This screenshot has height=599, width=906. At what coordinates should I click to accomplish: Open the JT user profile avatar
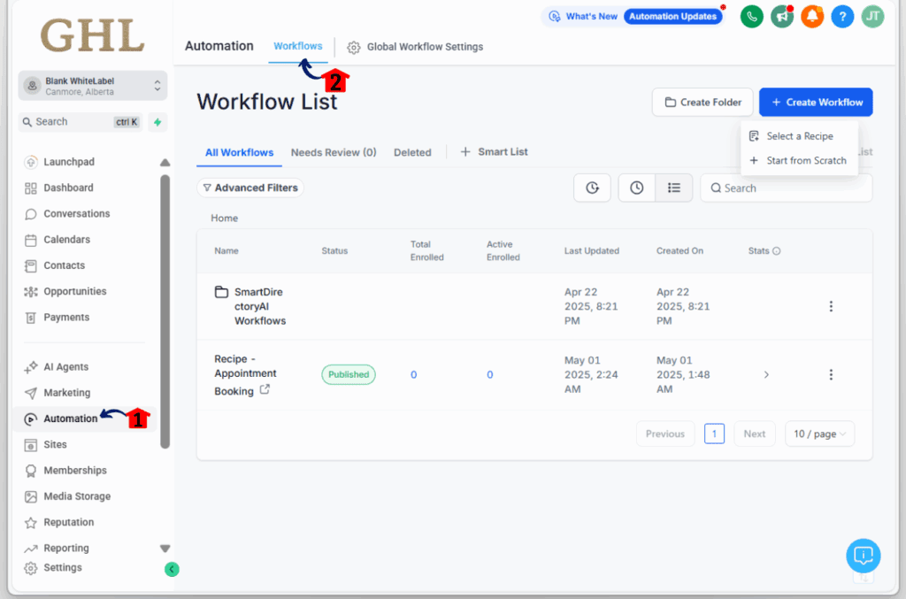tap(872, 16)
